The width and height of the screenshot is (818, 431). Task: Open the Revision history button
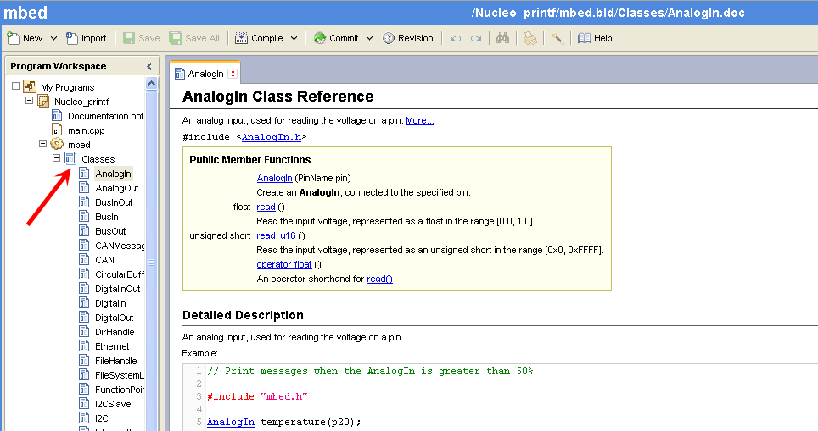[408, 38]
